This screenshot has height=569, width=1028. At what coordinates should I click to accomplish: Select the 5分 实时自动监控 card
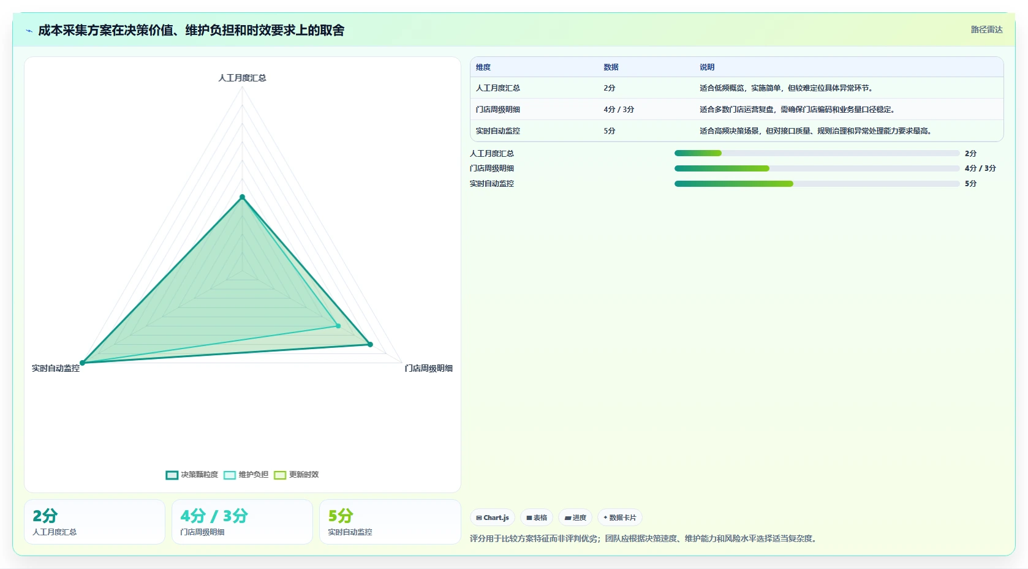point(390,522)
